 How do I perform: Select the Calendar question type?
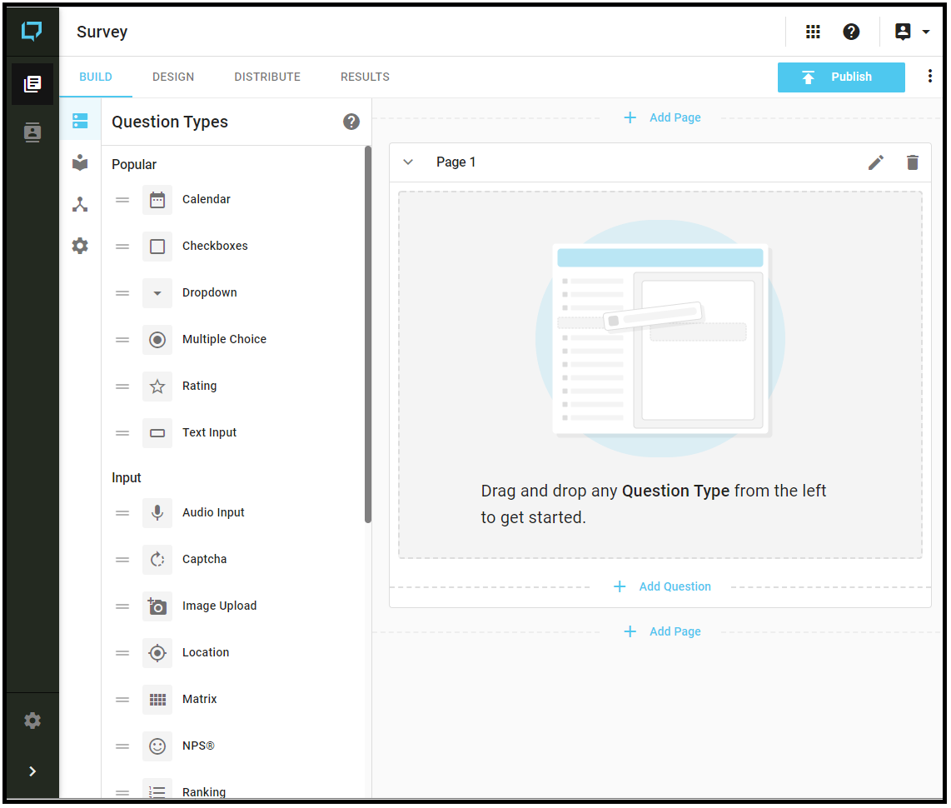(206, 199)
